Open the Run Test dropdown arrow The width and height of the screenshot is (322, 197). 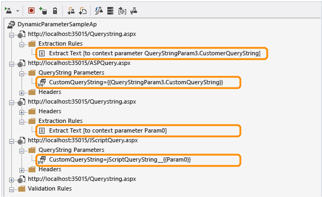click(18, 11)
